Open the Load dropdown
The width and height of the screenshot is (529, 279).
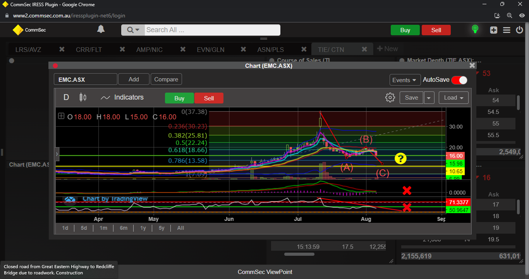(453, 98)
